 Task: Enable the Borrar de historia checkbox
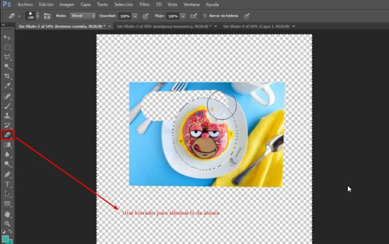click(205, 16)
